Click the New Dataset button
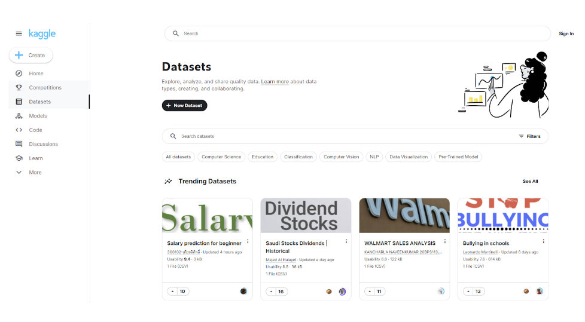 coord(184,106)
